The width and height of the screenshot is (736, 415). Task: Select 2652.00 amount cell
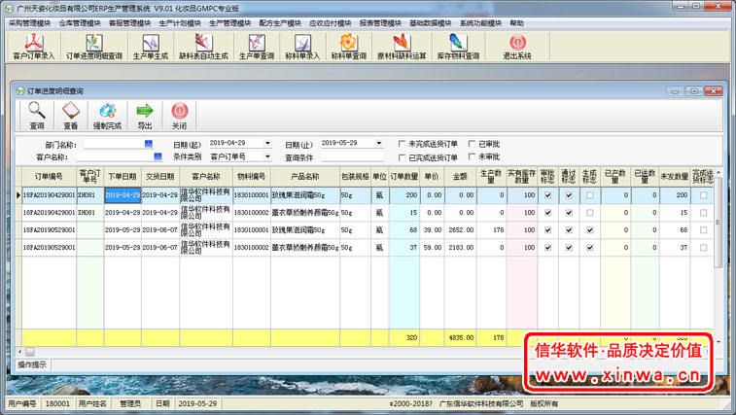click(x=460, y=230)
